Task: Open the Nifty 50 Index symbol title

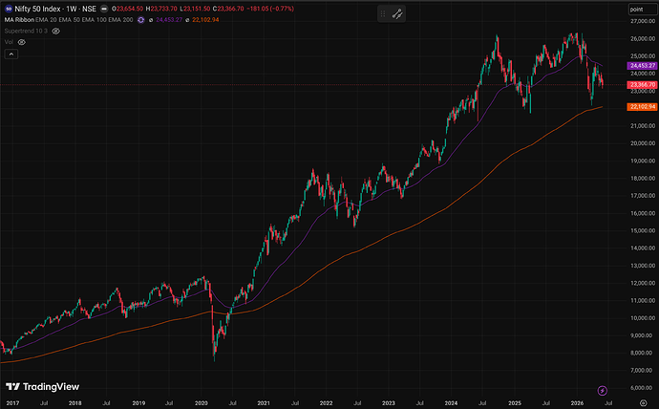Action: coord(55,9)
